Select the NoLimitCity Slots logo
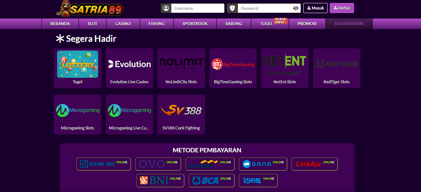421x192 pixels. coord(181,64)
